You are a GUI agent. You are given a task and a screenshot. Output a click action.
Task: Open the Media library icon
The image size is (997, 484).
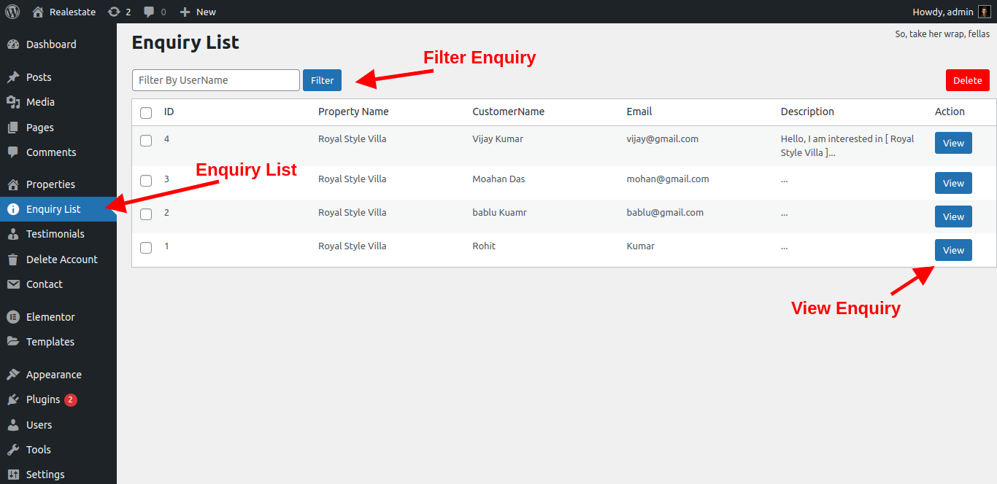(x=13, y=102)
